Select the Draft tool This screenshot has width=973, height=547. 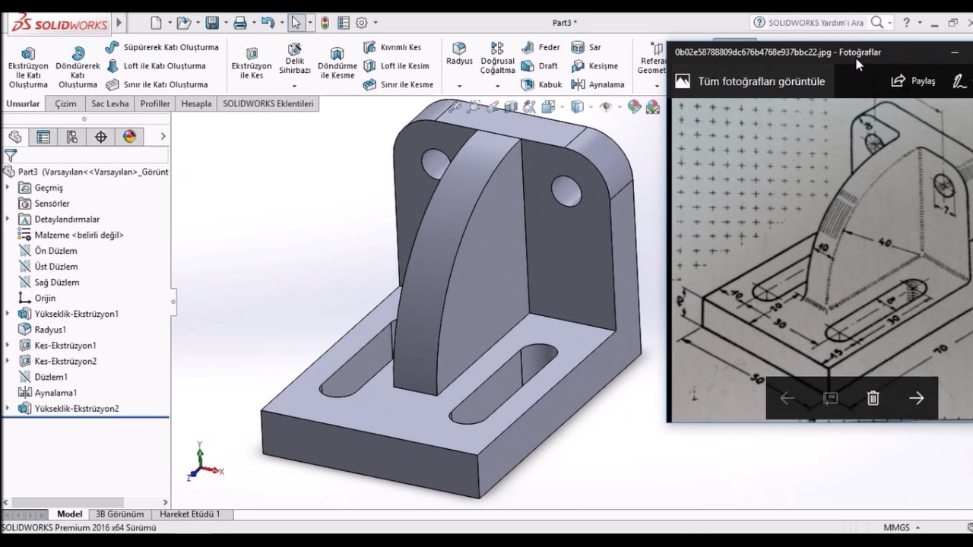coord(539,66)
